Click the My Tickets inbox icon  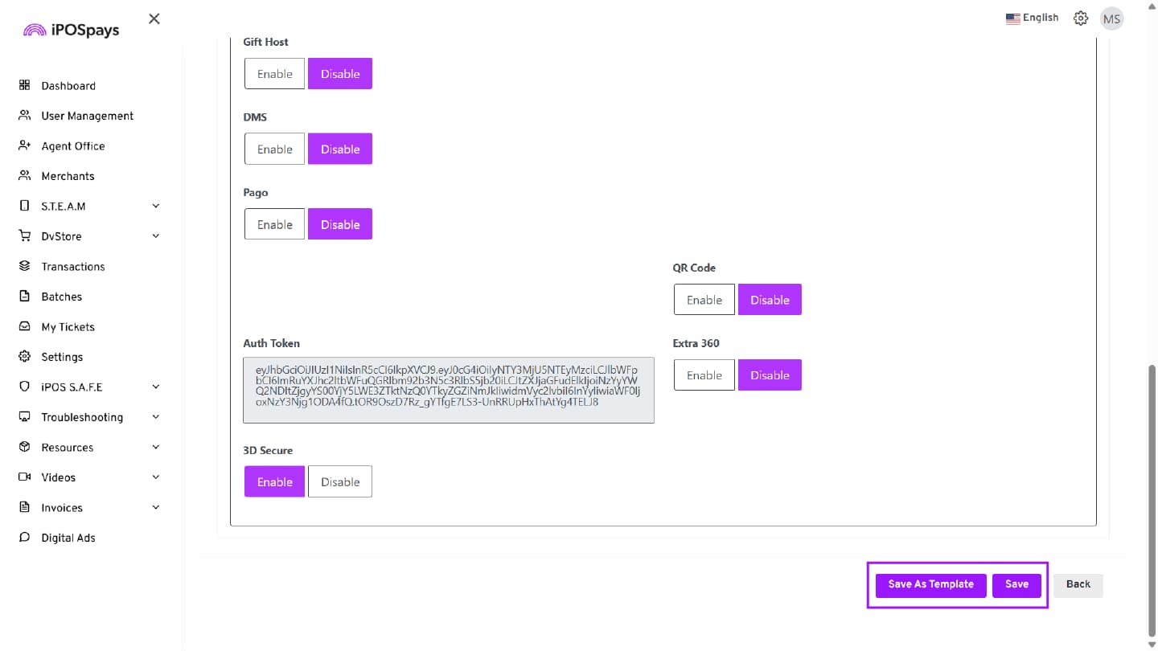pyautogui.click(x=24, y=326)
